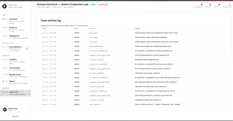This screenshot has height=121, width=233.
Task: Click 'Uploaded exit_interview_note_mehta.txt' detail
Action: (x=150, y=86)
